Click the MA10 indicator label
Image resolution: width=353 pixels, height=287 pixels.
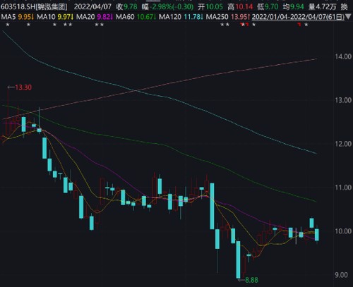[46, 17]
